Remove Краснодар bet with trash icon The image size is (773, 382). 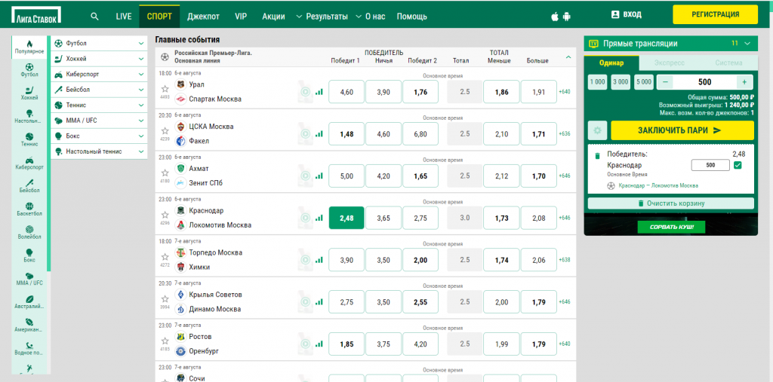tap(596, 155)
